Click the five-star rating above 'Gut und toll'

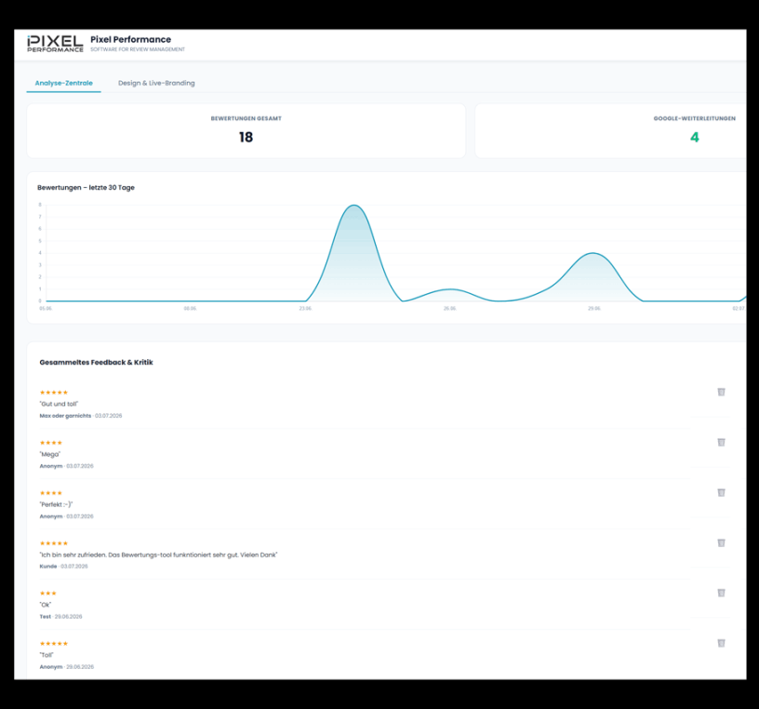[54, 393]
